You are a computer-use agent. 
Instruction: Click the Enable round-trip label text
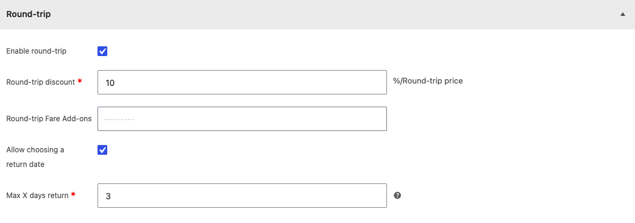click(x=37, y=51)
